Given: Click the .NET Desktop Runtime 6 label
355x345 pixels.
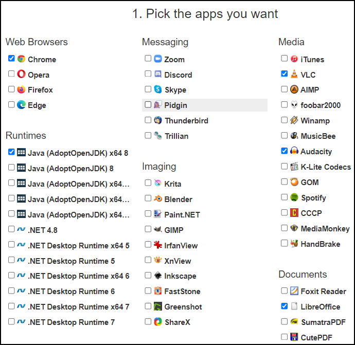Looking at the screenshot, I should pyautogui.click(x=72, y=292).
